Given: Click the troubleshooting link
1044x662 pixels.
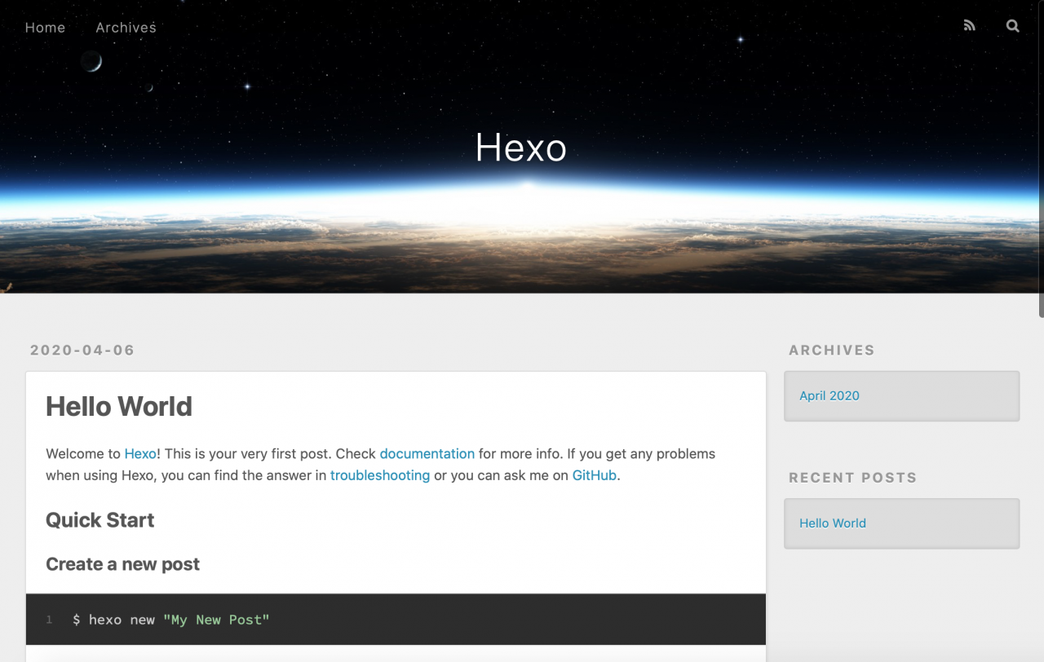Looking at the screenshot, I should click(x=379, y=475).
